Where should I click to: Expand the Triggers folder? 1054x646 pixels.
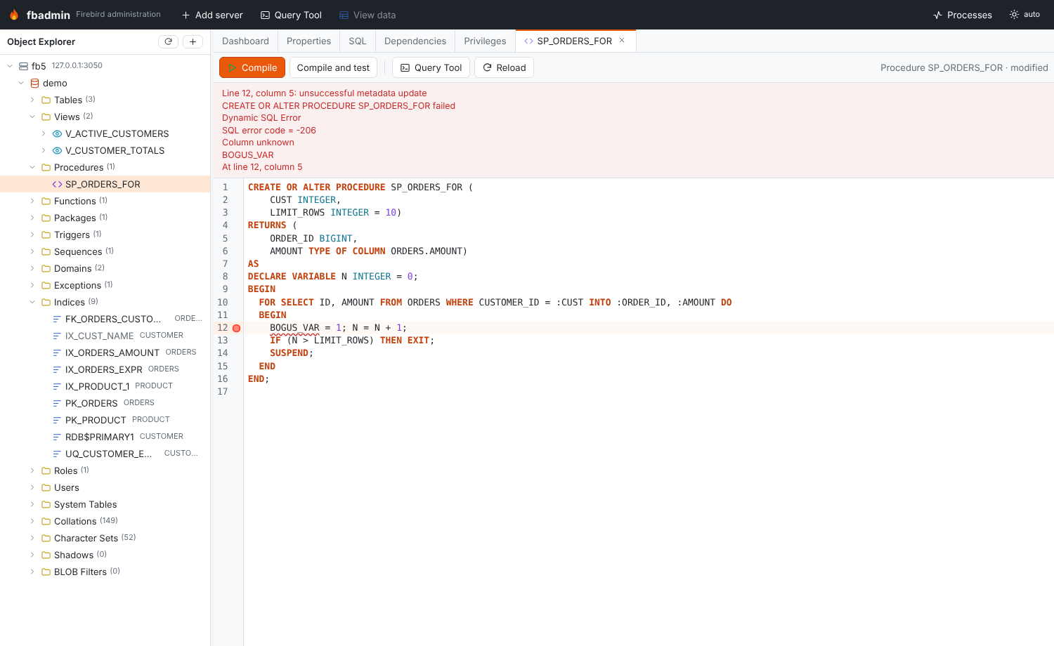pyautogui.click(x=32, y=235)
